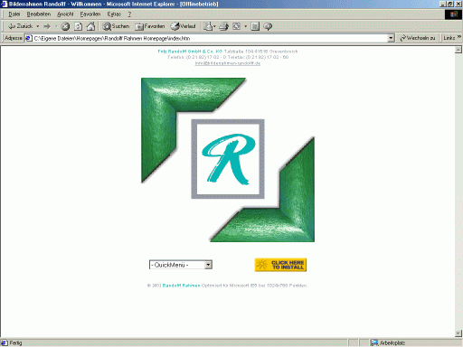Open the Suchen search pane
This screenshot has height=347, width=463.
[x=116, y=26]
